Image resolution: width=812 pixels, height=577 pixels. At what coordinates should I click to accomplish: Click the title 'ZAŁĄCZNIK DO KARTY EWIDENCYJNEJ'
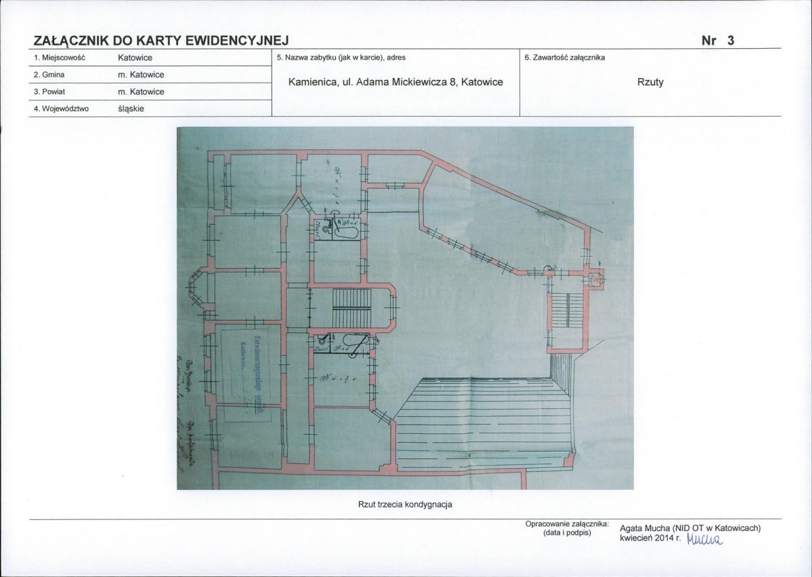tap(161, 41)
